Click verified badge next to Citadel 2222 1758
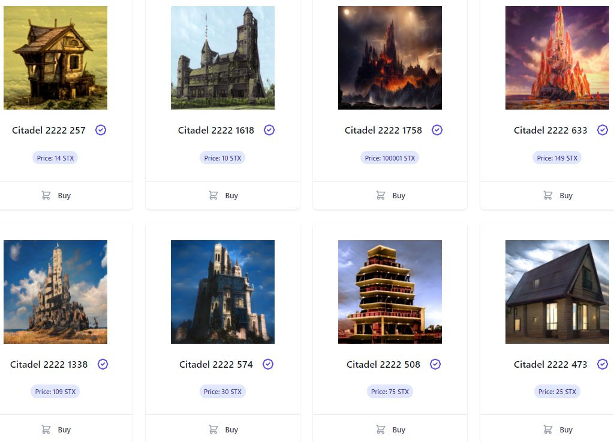Image resolution: width=614 pixels, height=442 pixels. tap(437, 130)
